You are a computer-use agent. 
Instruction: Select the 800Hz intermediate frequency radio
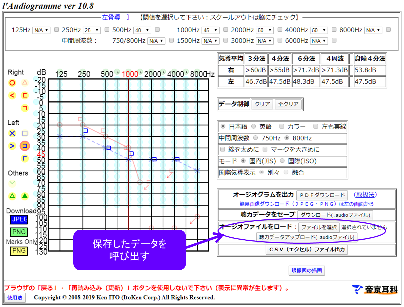tap(287, 138)
